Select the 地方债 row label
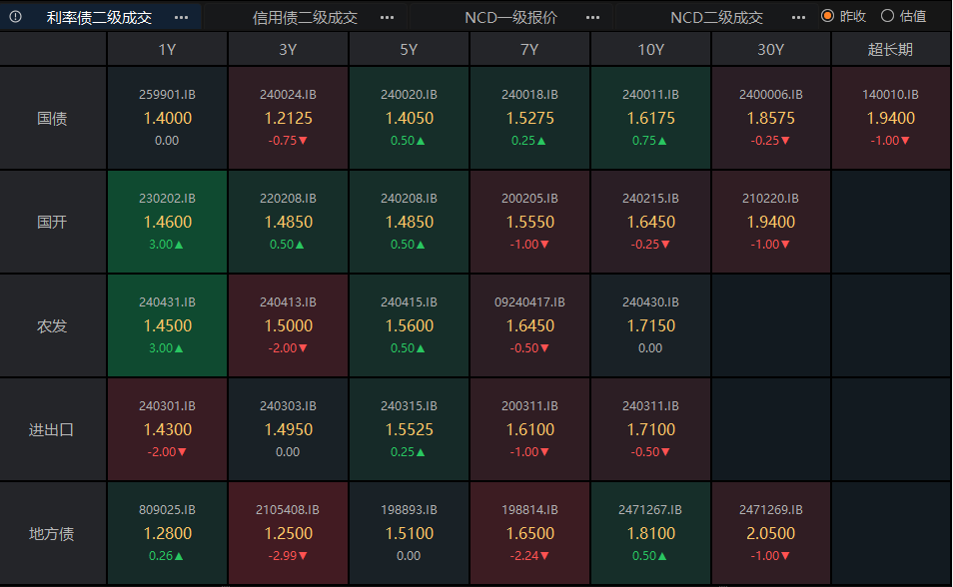Screen dimensions: 953x587 tap(52, 533)
